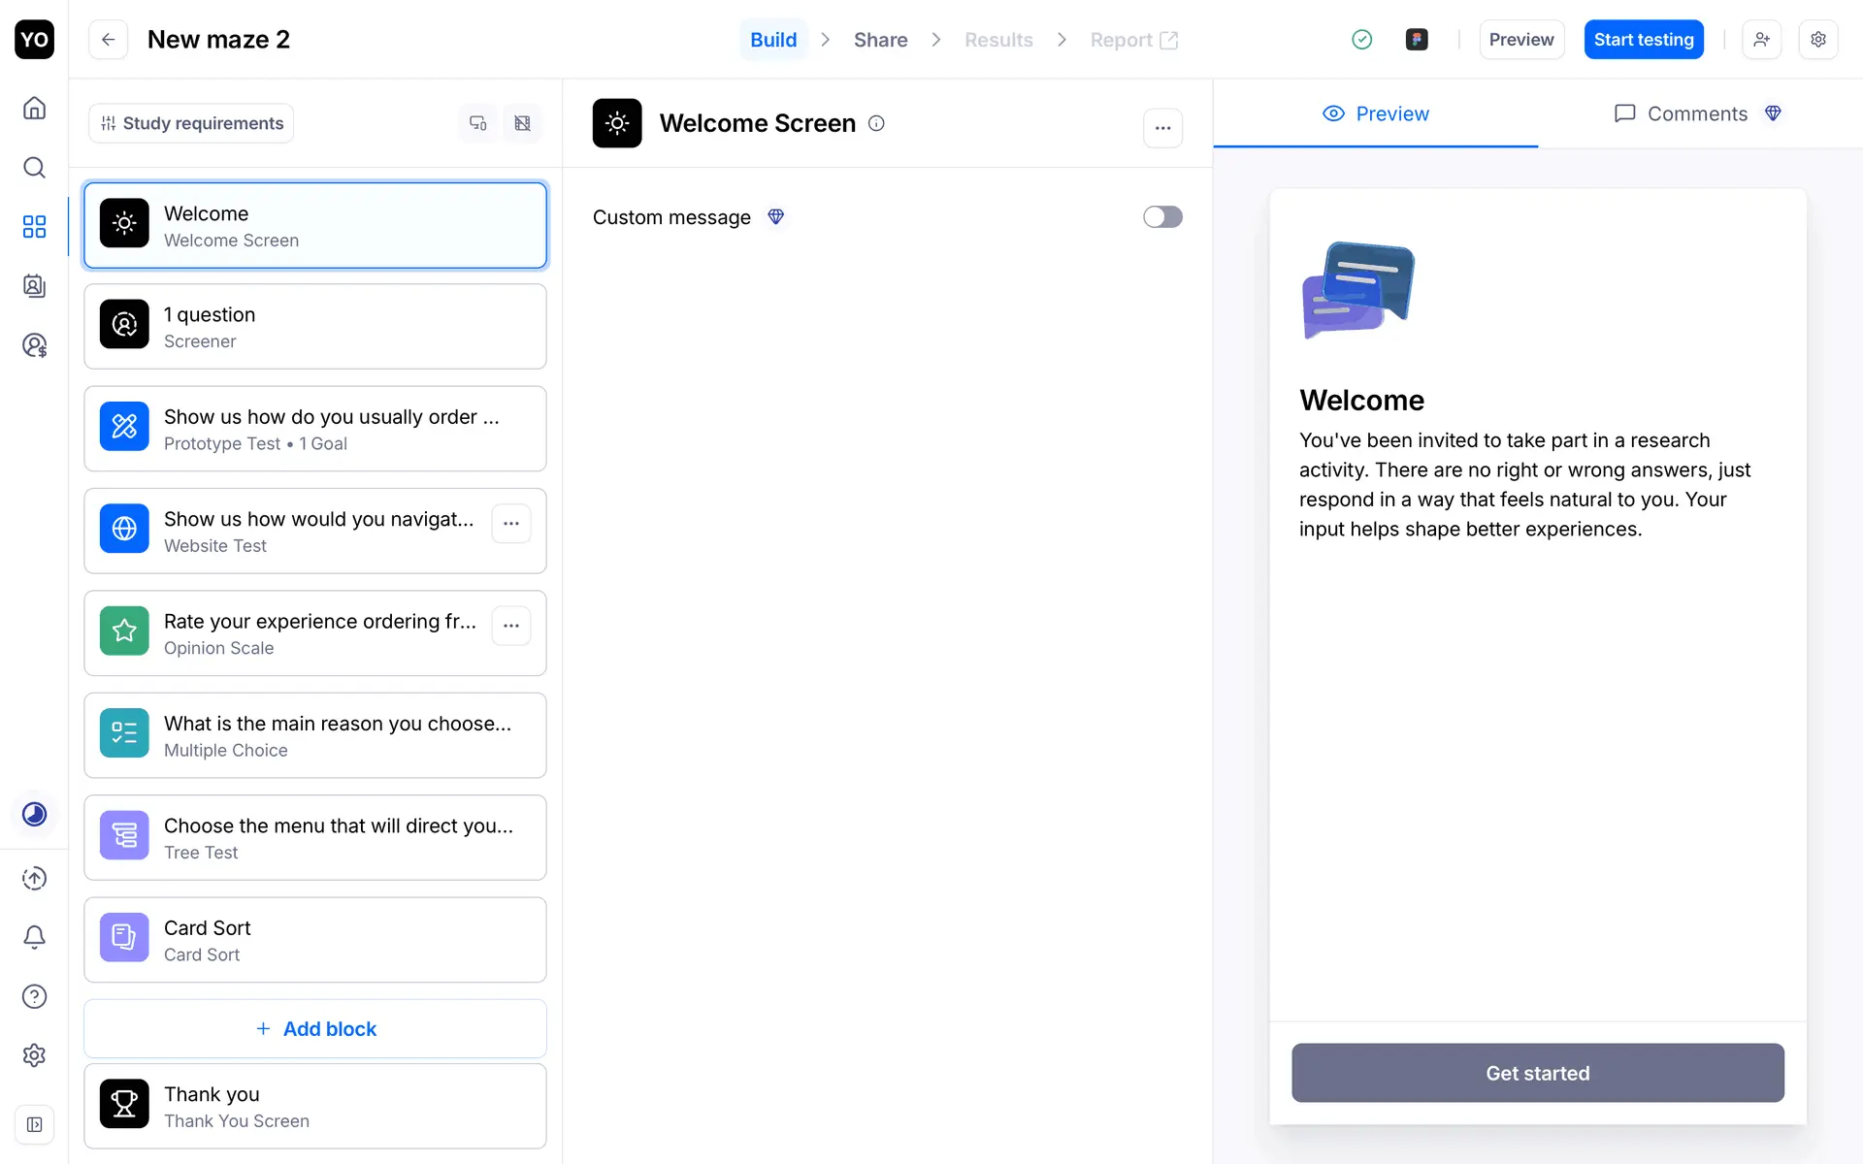The height and width of the screenshot is (1164, 1863).
Task: Open options menu for Website Test block
Action: pyautogui.click(x=511, y=524)
